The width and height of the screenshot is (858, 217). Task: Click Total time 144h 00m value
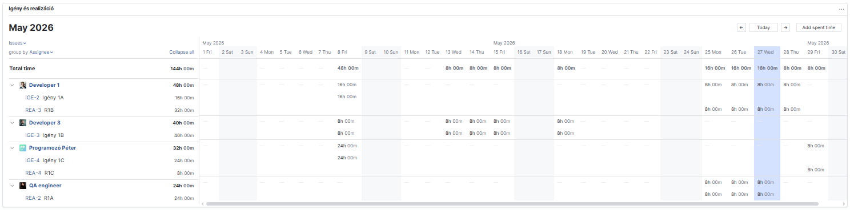coord(183,68)
